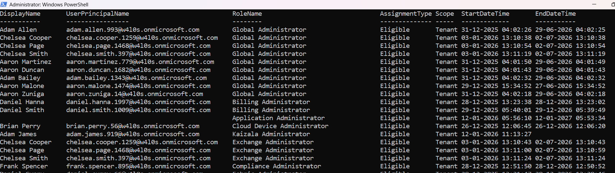Click the RoleName column header
615x173 pixels.
(x=247, y=14)
